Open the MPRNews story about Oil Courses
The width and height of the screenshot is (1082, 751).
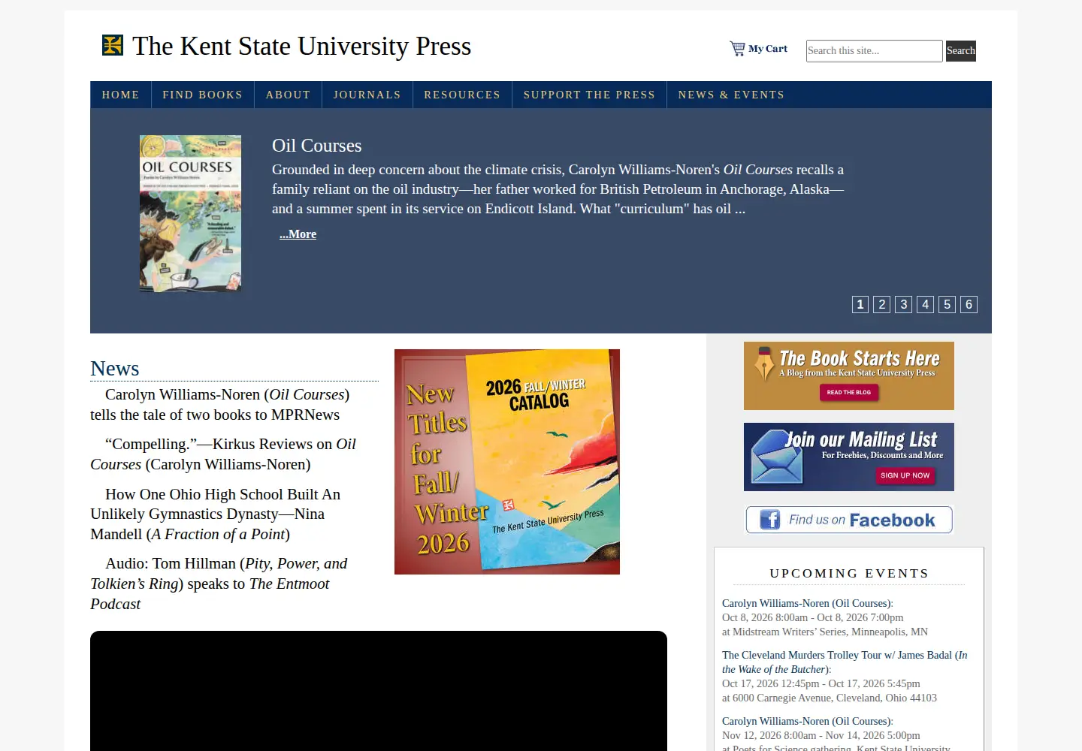pyautogui.click(x=220, y=405)
